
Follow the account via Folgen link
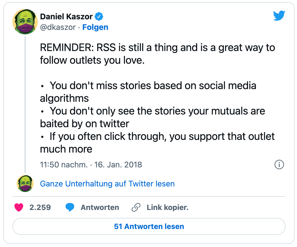coord(95,27)
